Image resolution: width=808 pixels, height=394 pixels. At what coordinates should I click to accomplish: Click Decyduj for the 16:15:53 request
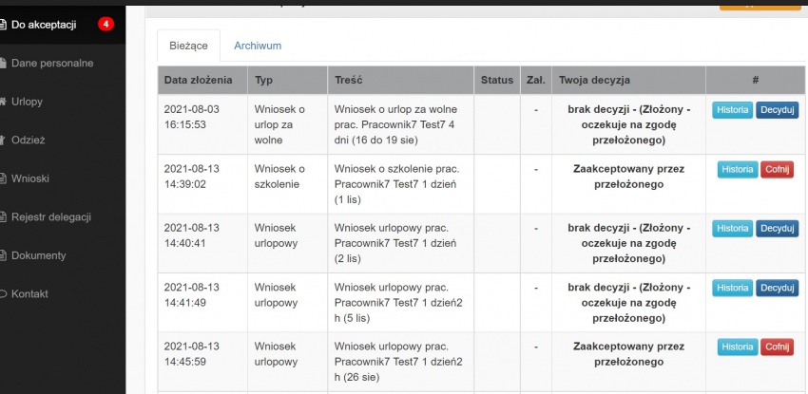coord(777,110)
